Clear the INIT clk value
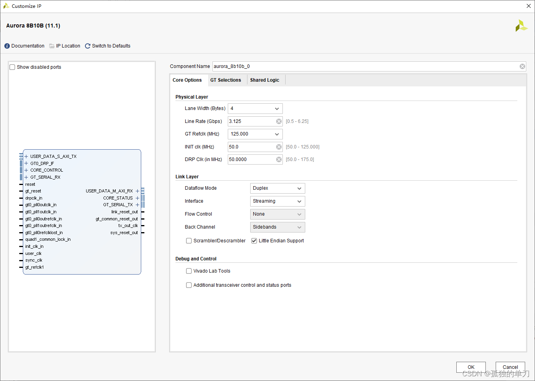Screen dimensions: 535x381 pos(279,147)
